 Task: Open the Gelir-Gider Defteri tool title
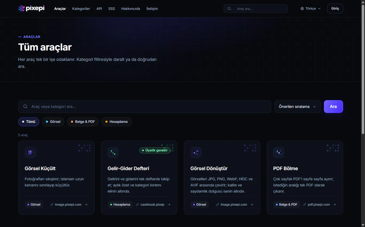[128, 169]
